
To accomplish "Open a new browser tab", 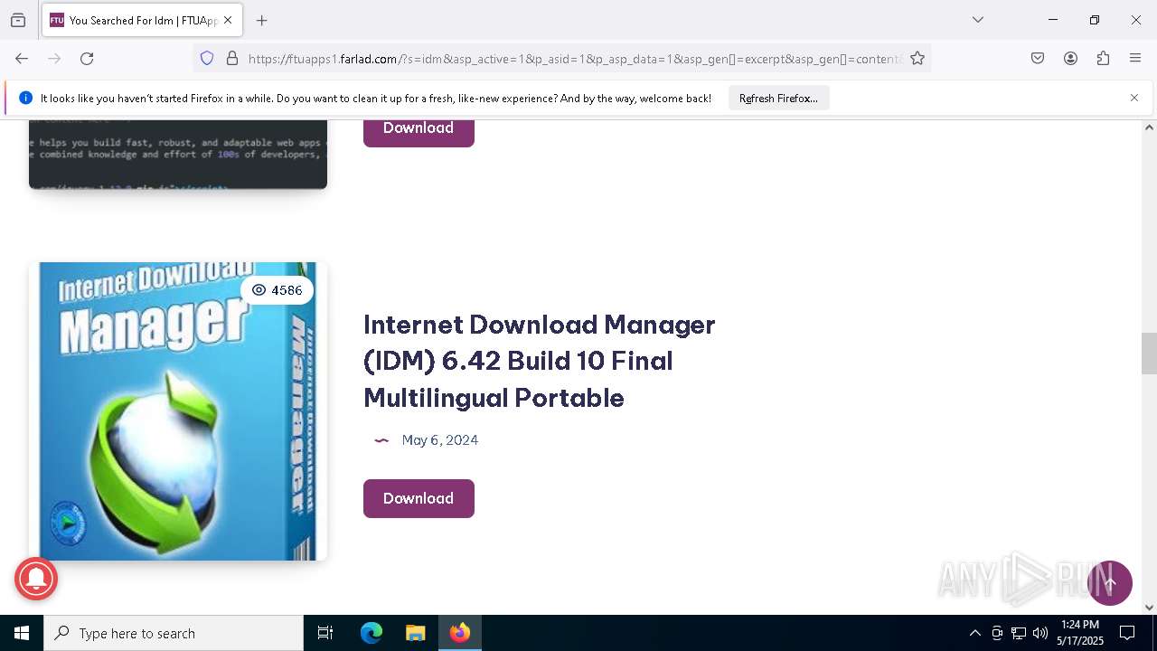I will click(x=262, y=20).
